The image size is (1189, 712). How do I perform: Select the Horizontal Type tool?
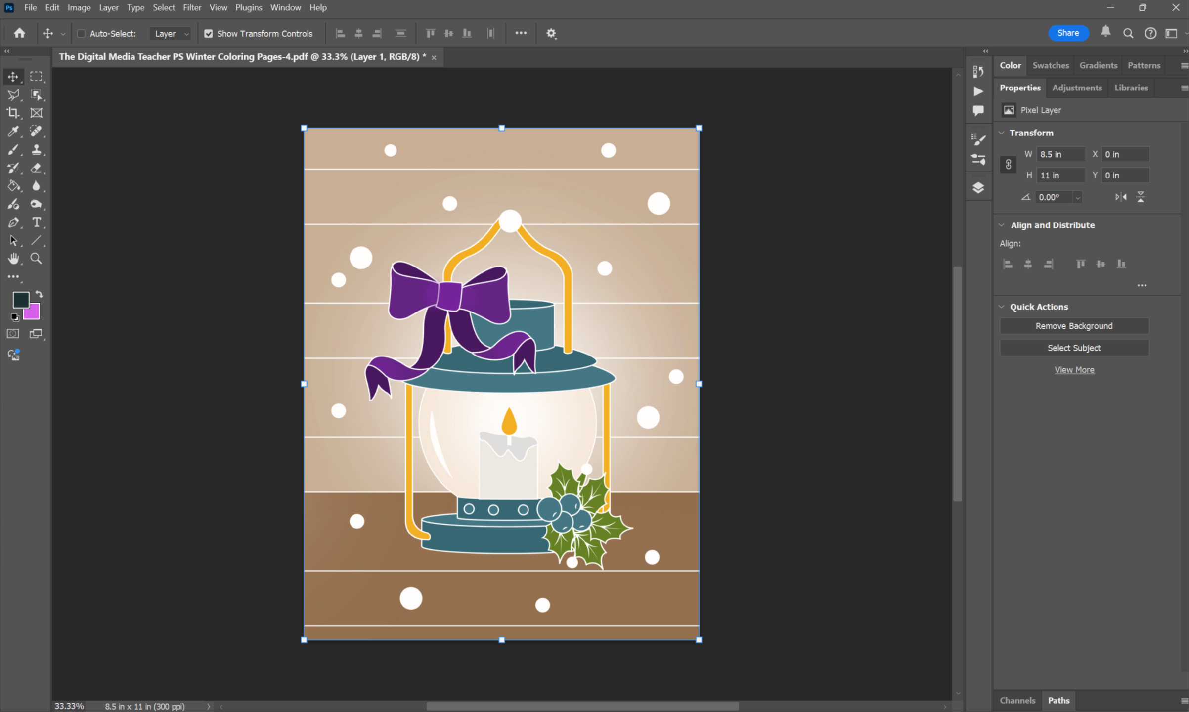[37, 222]
